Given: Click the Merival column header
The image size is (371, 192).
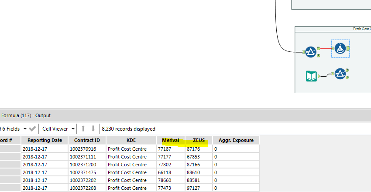Looking at the screenshot, I should click(171, 140).
